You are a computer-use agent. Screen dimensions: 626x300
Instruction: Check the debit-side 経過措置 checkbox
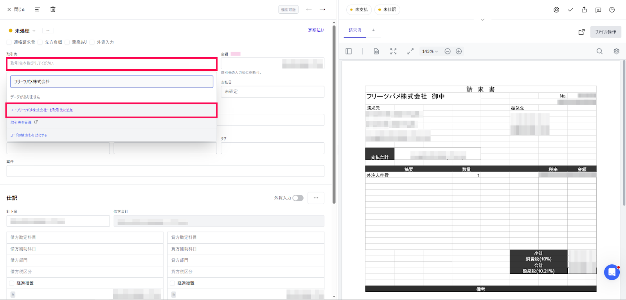point(12,283)
